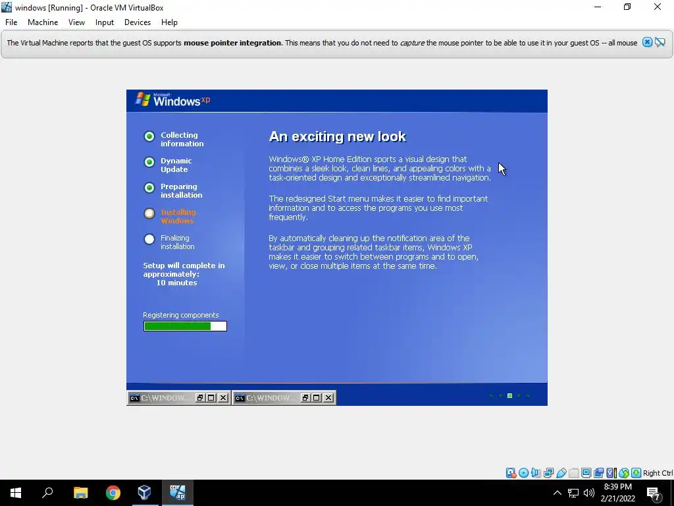Open the Devices menu
Viewport: 674px width, 506px height.
tap(138, 22)
